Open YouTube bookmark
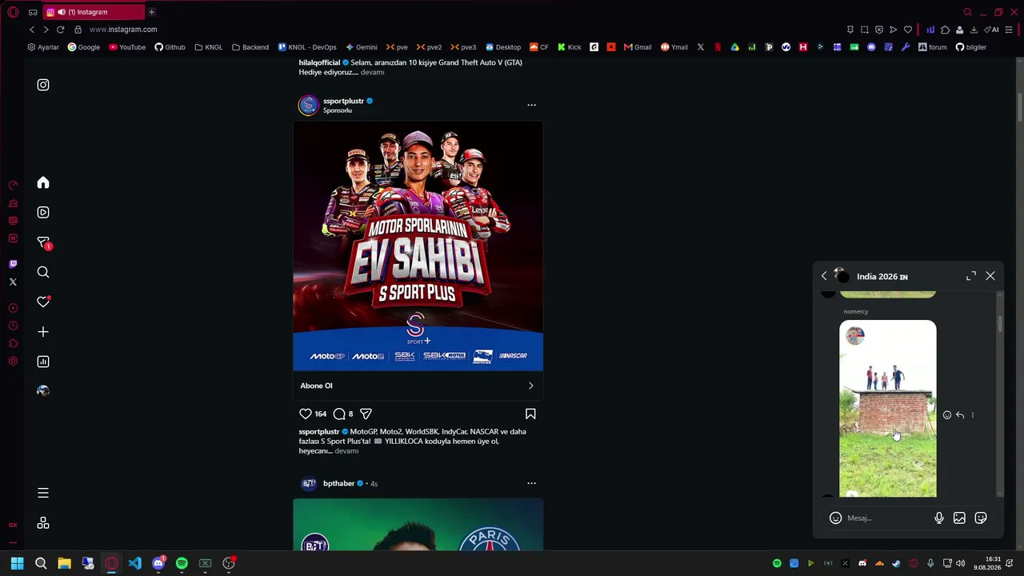Image resolution: width=1024 pixels, height=576 pixels. click(x=127, y=47)
